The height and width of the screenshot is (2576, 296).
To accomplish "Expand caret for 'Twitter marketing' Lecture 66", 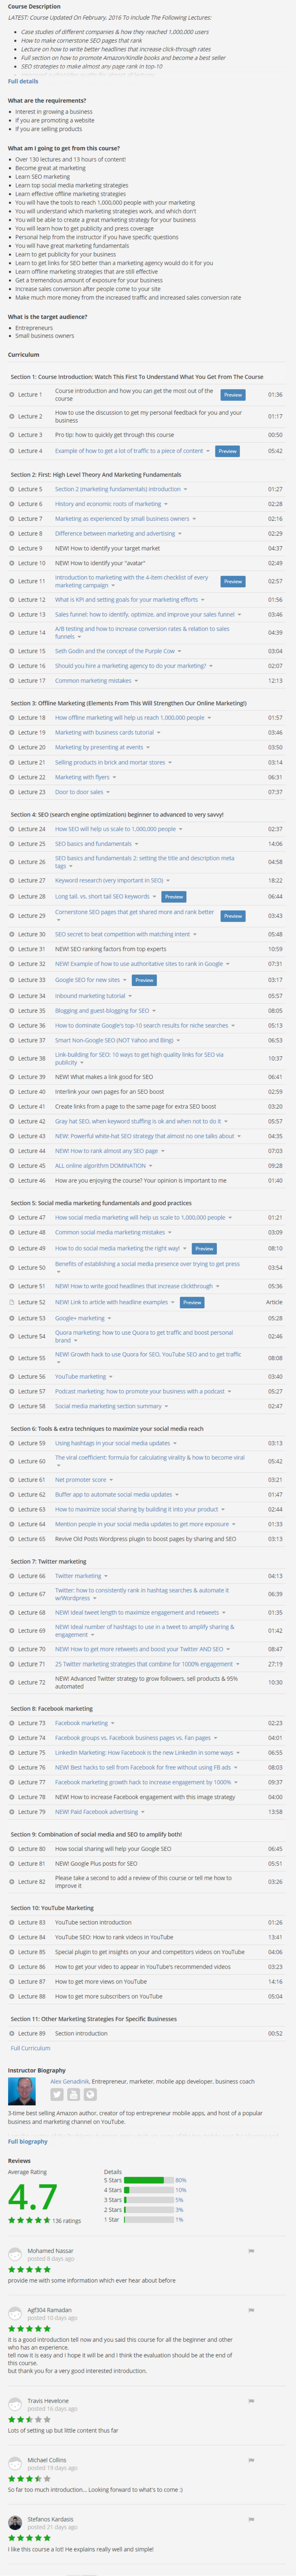I will point(106,1576).
